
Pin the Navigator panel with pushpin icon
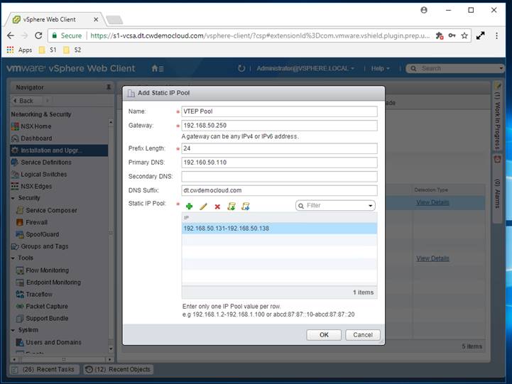click(x=109, y=87)
